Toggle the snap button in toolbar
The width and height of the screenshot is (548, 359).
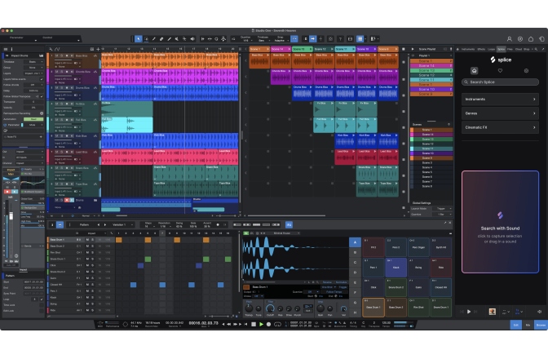[x=294, y=39]
